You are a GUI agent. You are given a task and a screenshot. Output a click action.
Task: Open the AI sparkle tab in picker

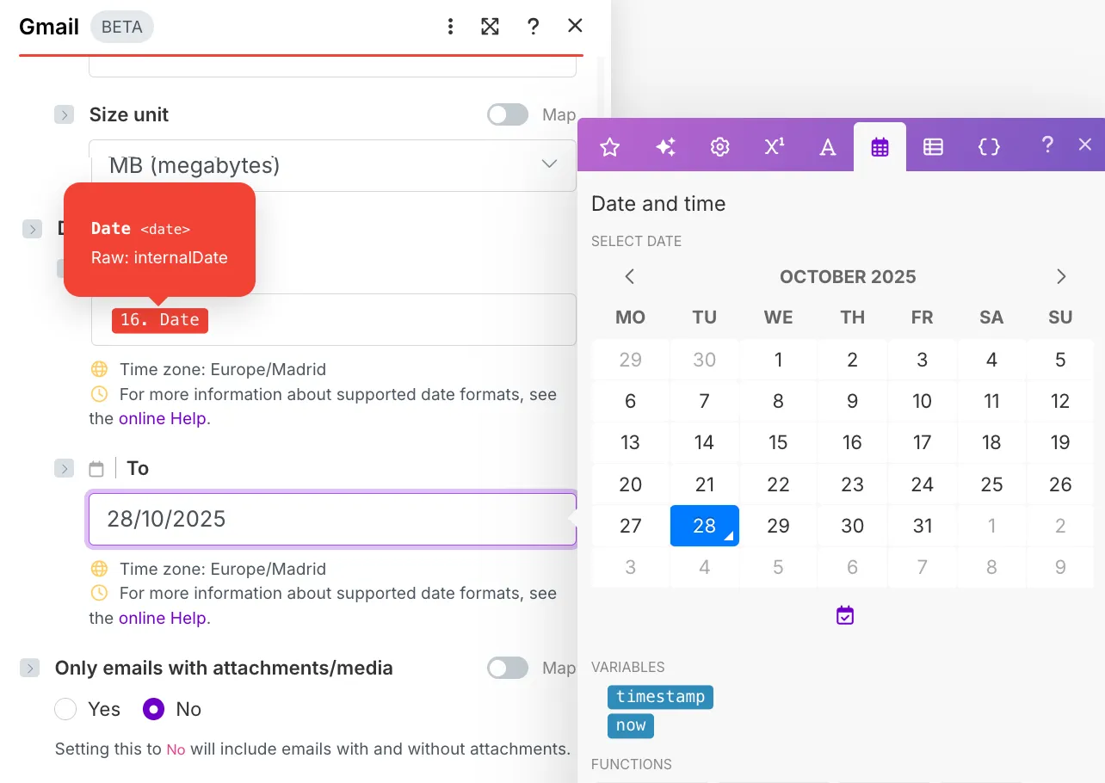tap(665, 147)
